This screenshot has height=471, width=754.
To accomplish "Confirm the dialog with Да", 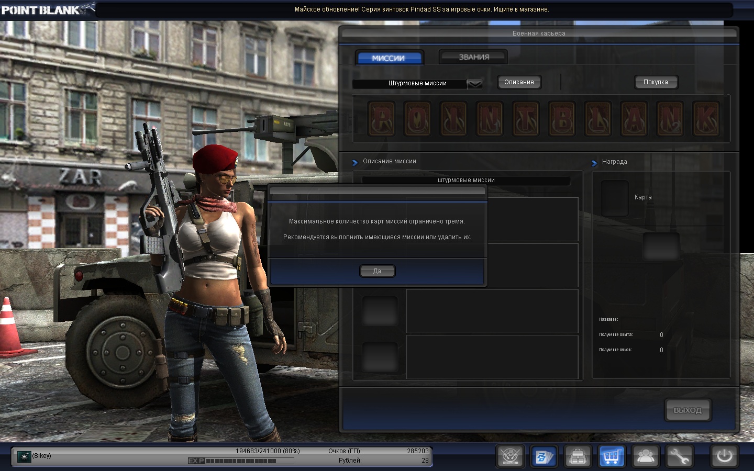I will 377,271.
